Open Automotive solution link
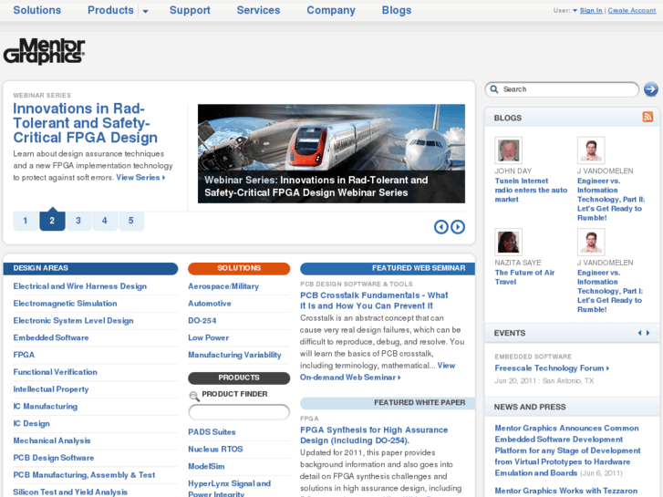This screenshot has width=663, height=497. [x=210, y=304]
